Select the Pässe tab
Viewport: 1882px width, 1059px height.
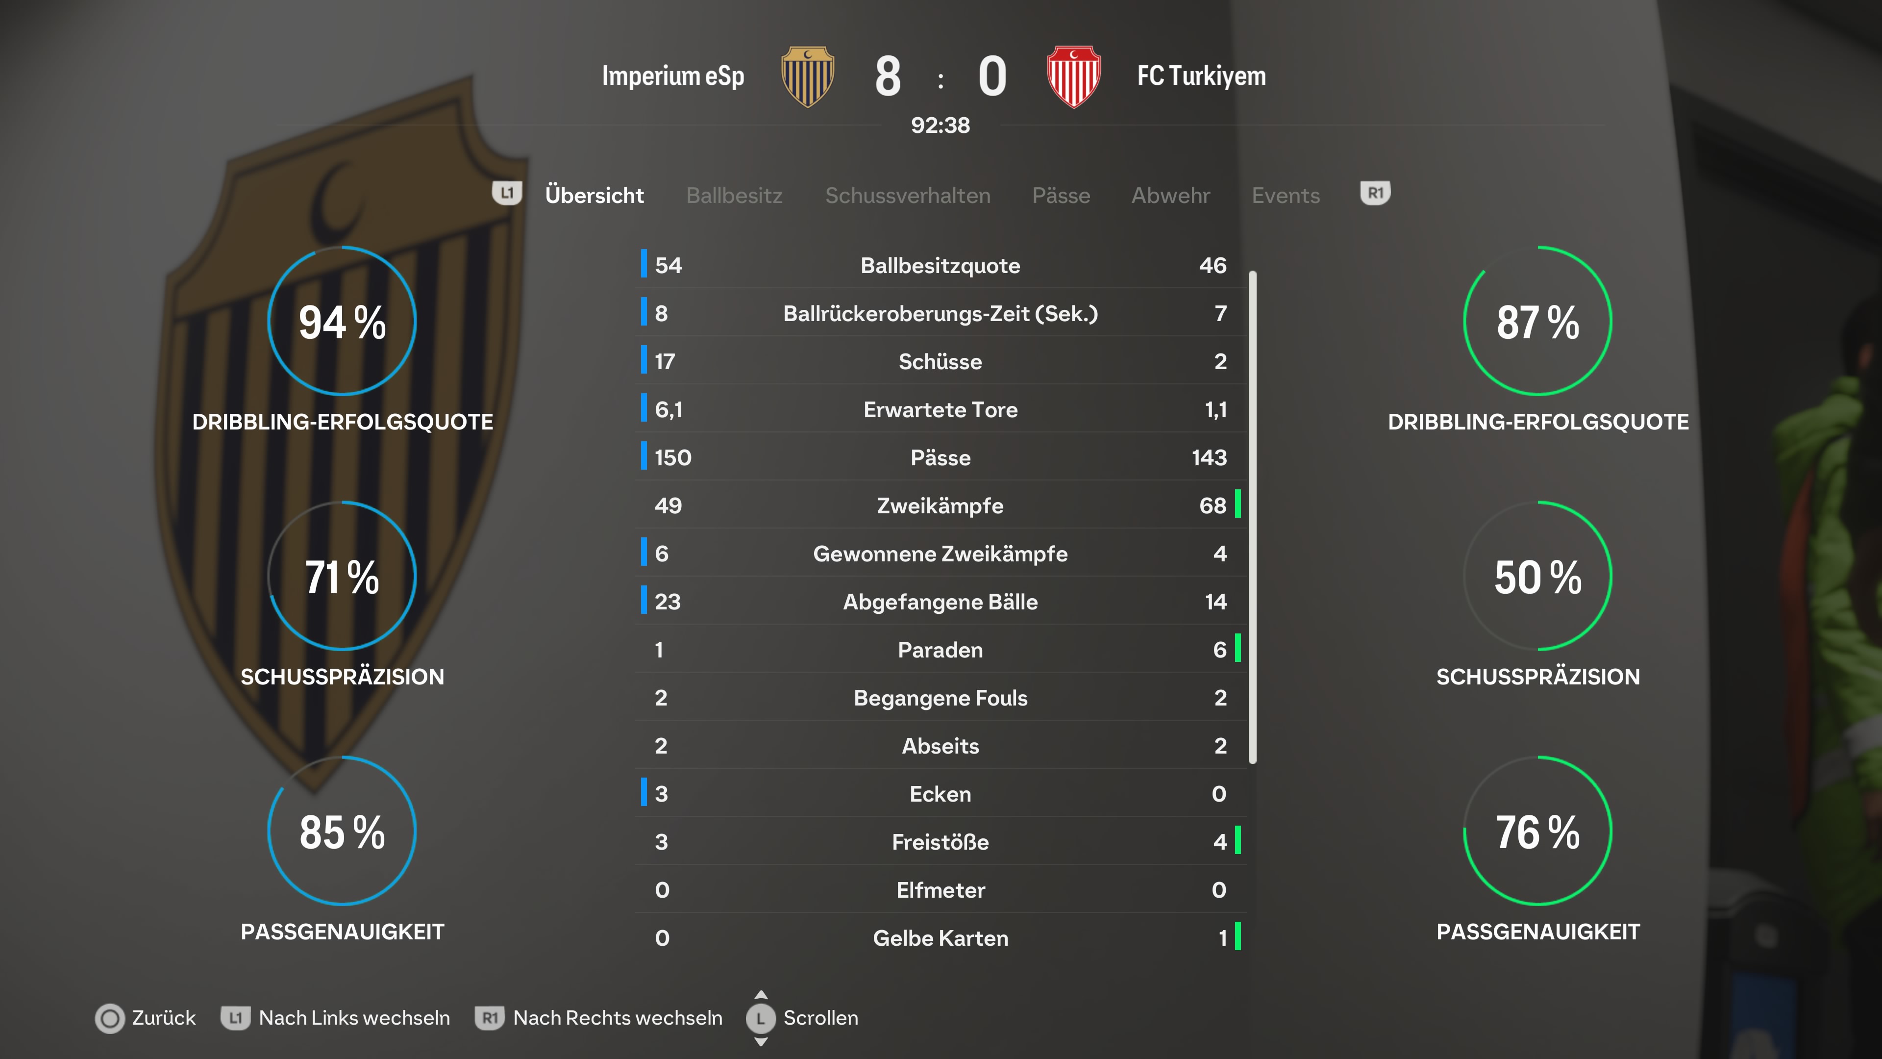pyautogui.click(x=1061, y=195)
